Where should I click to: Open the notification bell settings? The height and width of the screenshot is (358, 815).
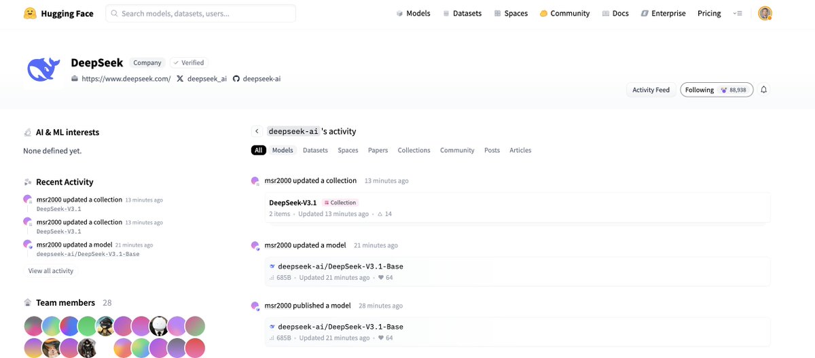tap(763, 90)
